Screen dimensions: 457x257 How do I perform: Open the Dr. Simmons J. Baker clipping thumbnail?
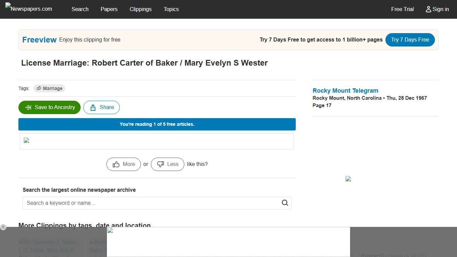[x=50, y=248]
